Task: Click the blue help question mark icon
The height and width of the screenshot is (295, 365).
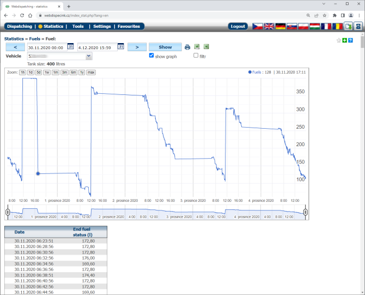Action: 350,40
